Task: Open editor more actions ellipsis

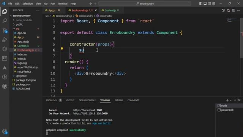Action: pos(238,10)
